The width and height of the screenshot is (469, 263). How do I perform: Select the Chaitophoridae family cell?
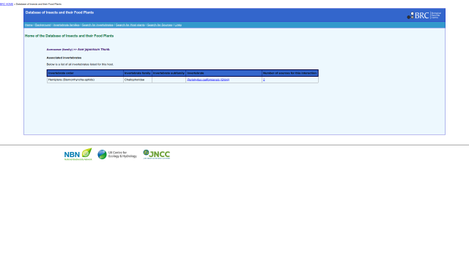point(138,80)
